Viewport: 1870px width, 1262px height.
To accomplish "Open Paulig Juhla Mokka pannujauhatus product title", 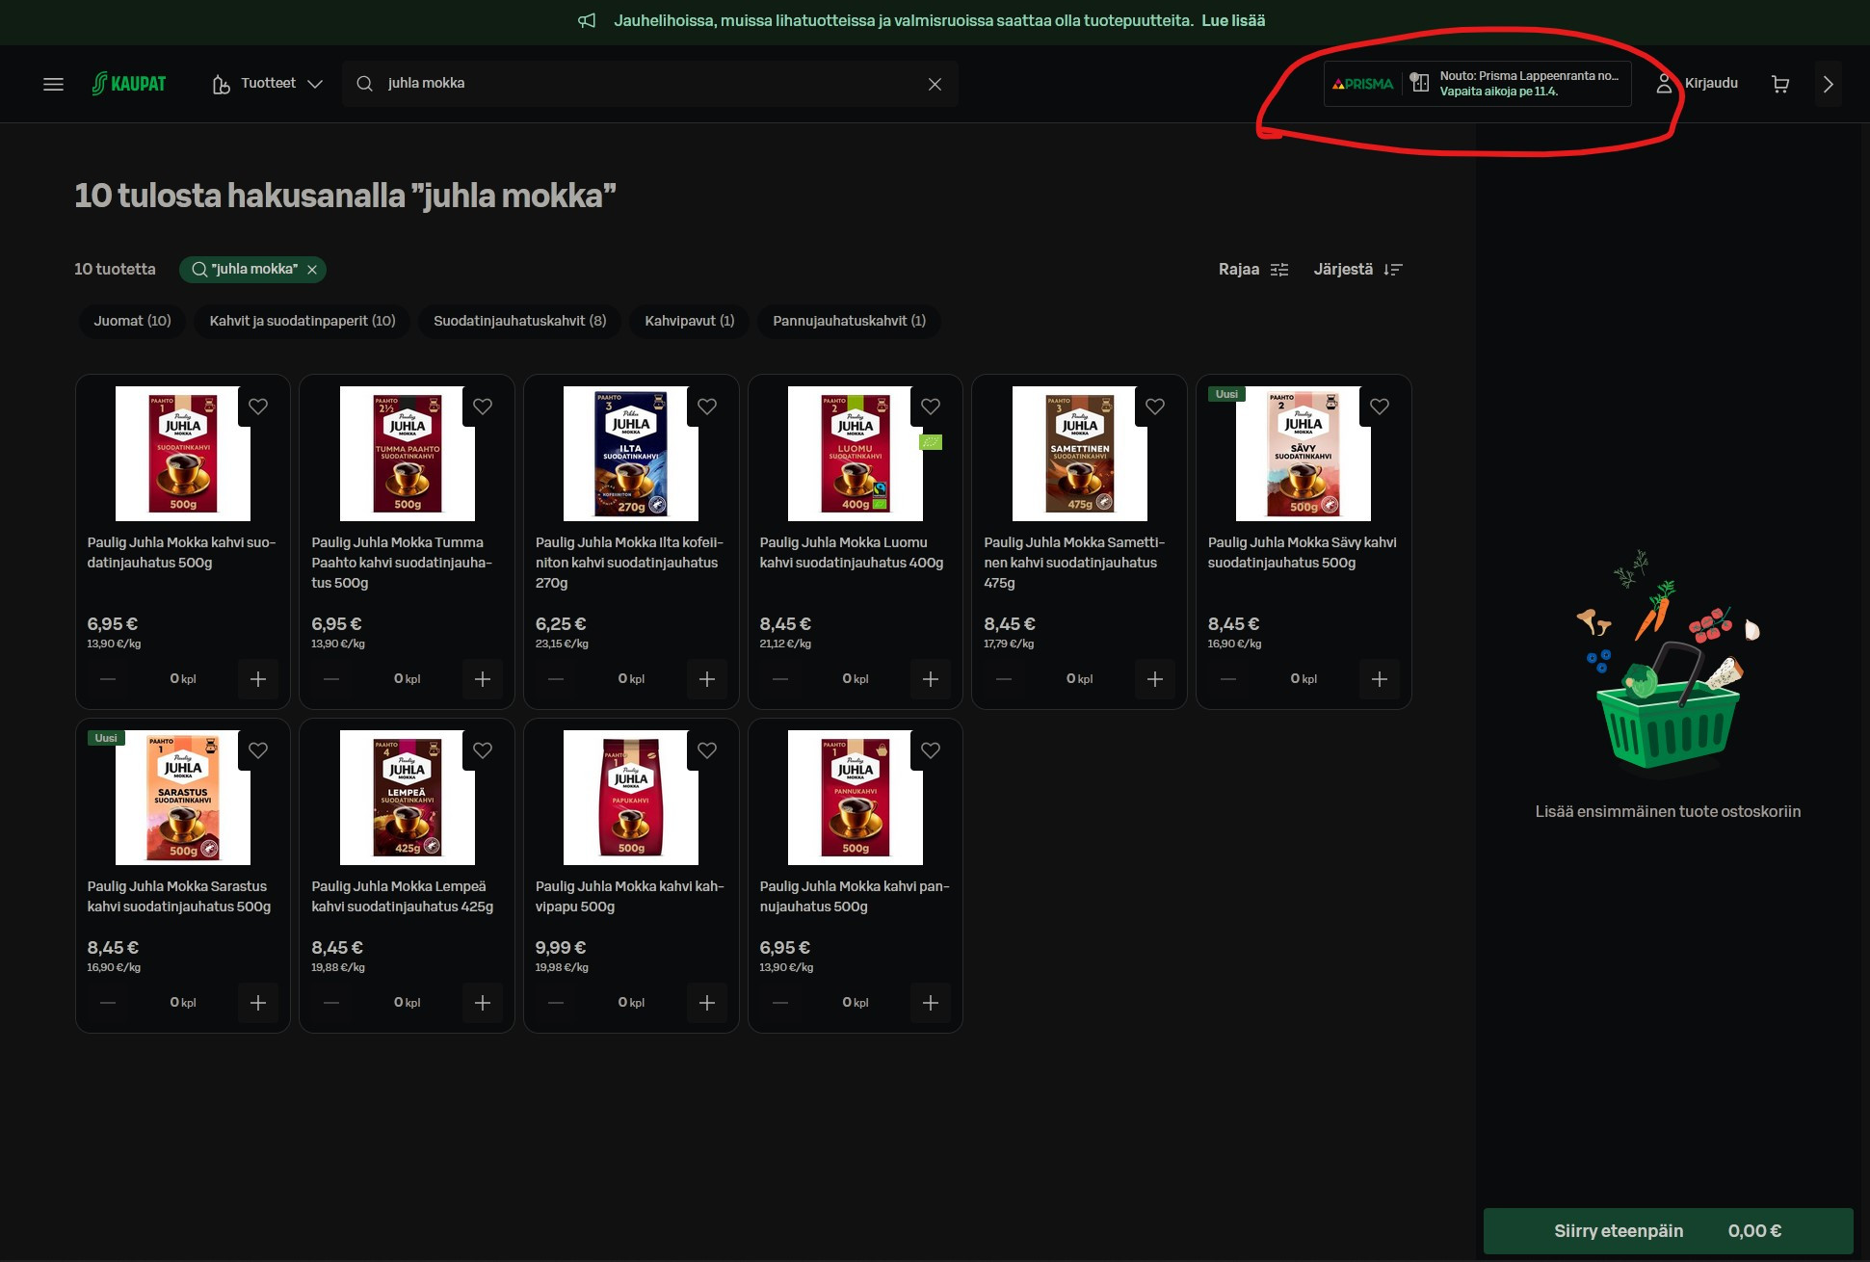I will [855, 897].
